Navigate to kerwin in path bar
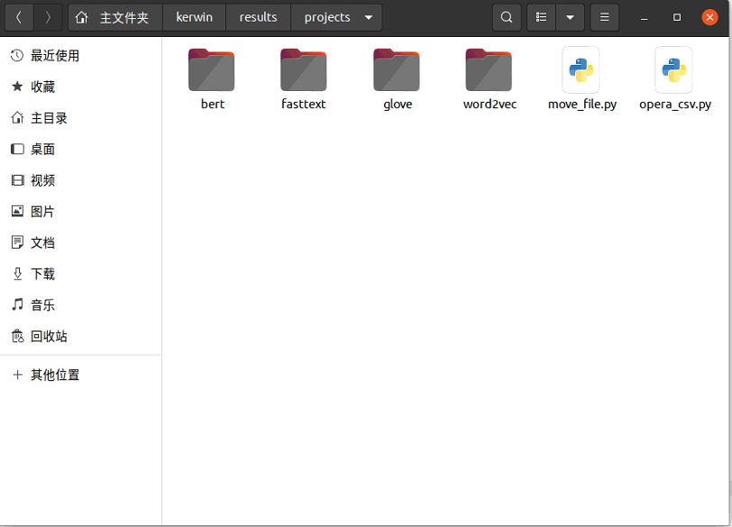This screenshot has height=527, width=732. click(x=194, y=18)
